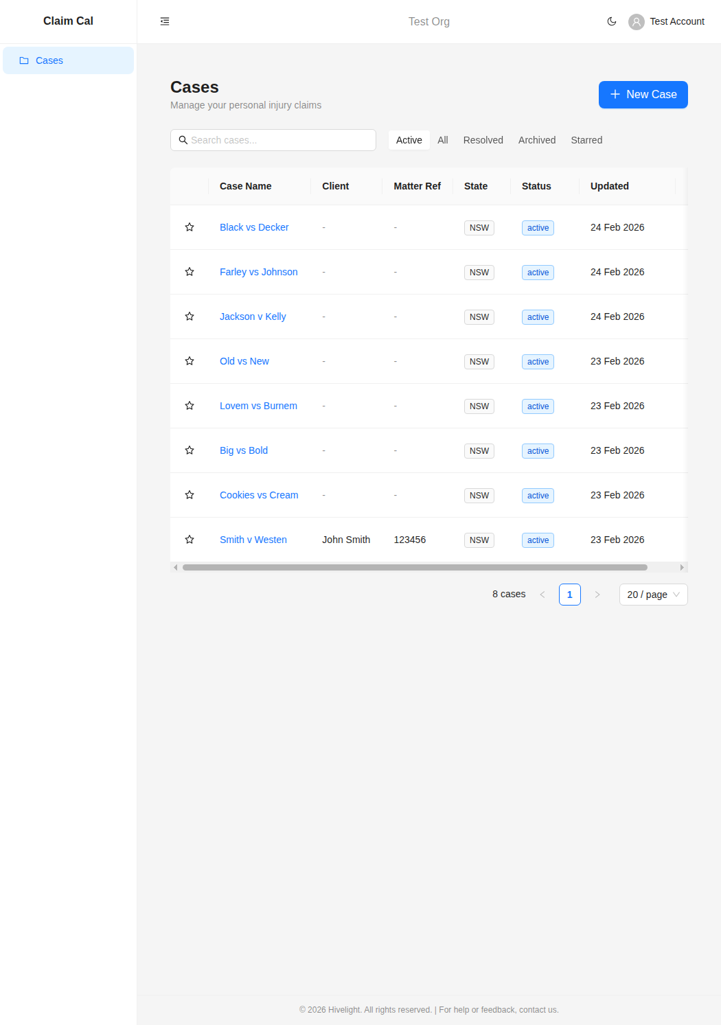The image size is (721, 1025).
Task: Open the Cookies vs Cream case
Action: point(259,494)
